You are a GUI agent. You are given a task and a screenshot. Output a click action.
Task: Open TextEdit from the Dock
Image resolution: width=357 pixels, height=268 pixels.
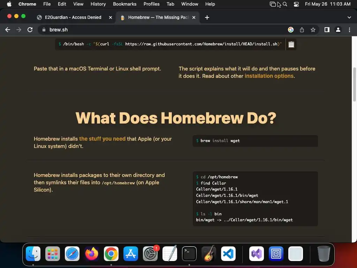coord(170,254)
